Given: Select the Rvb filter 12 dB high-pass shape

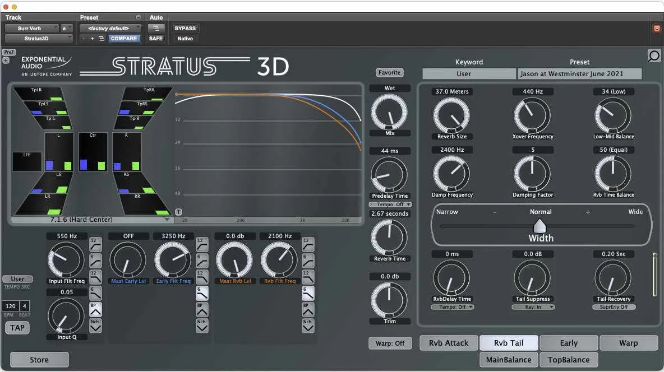Looking at the screenshot, I should coord(308,244).
